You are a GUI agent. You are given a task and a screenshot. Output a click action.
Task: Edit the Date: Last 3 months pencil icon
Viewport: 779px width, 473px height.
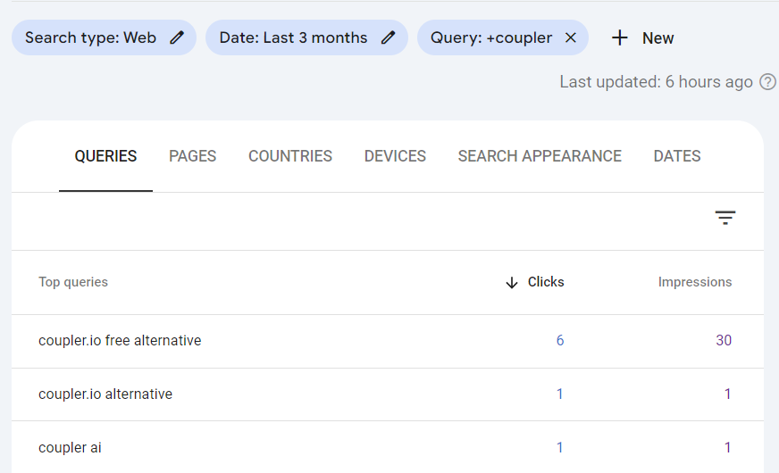(x=389, y=37)
